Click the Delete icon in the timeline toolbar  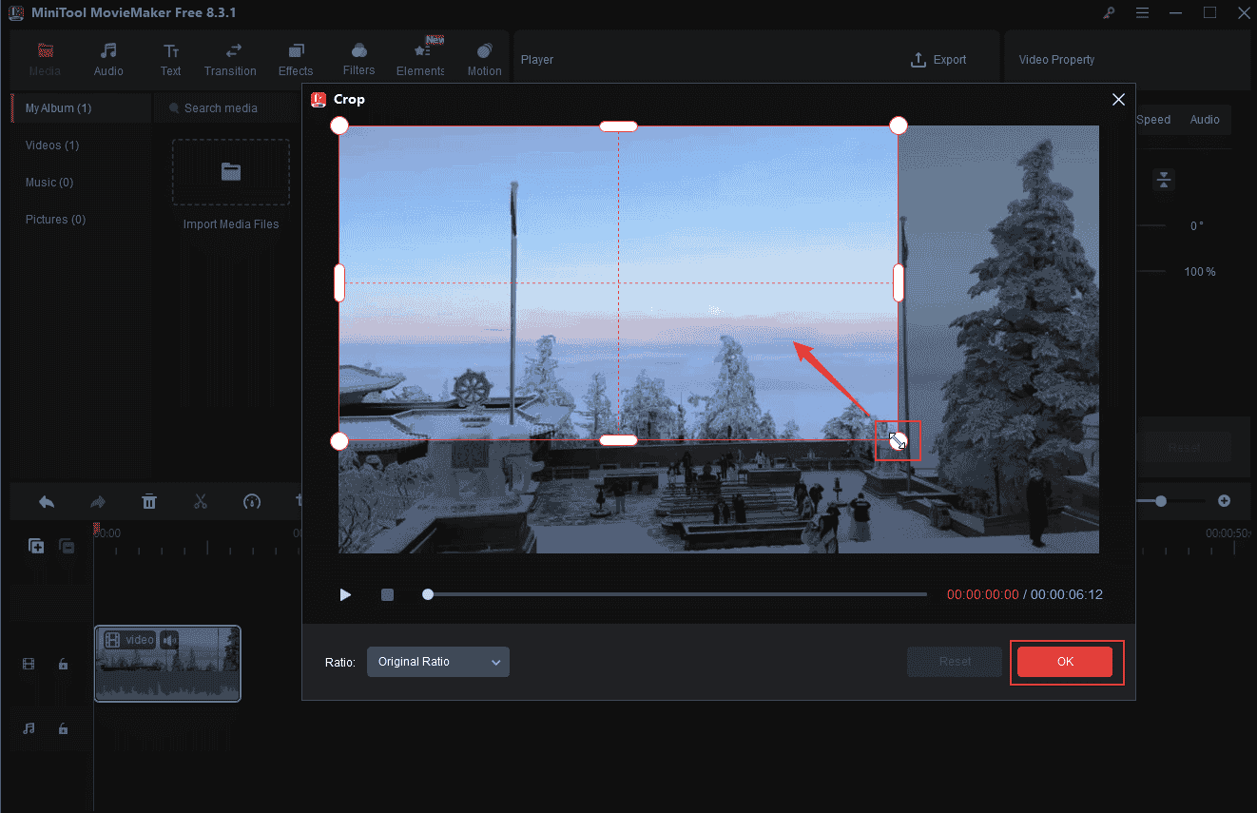click(x=149, y=501)
